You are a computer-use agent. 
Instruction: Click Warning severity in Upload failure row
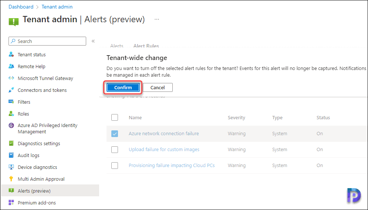click(237, 149)
